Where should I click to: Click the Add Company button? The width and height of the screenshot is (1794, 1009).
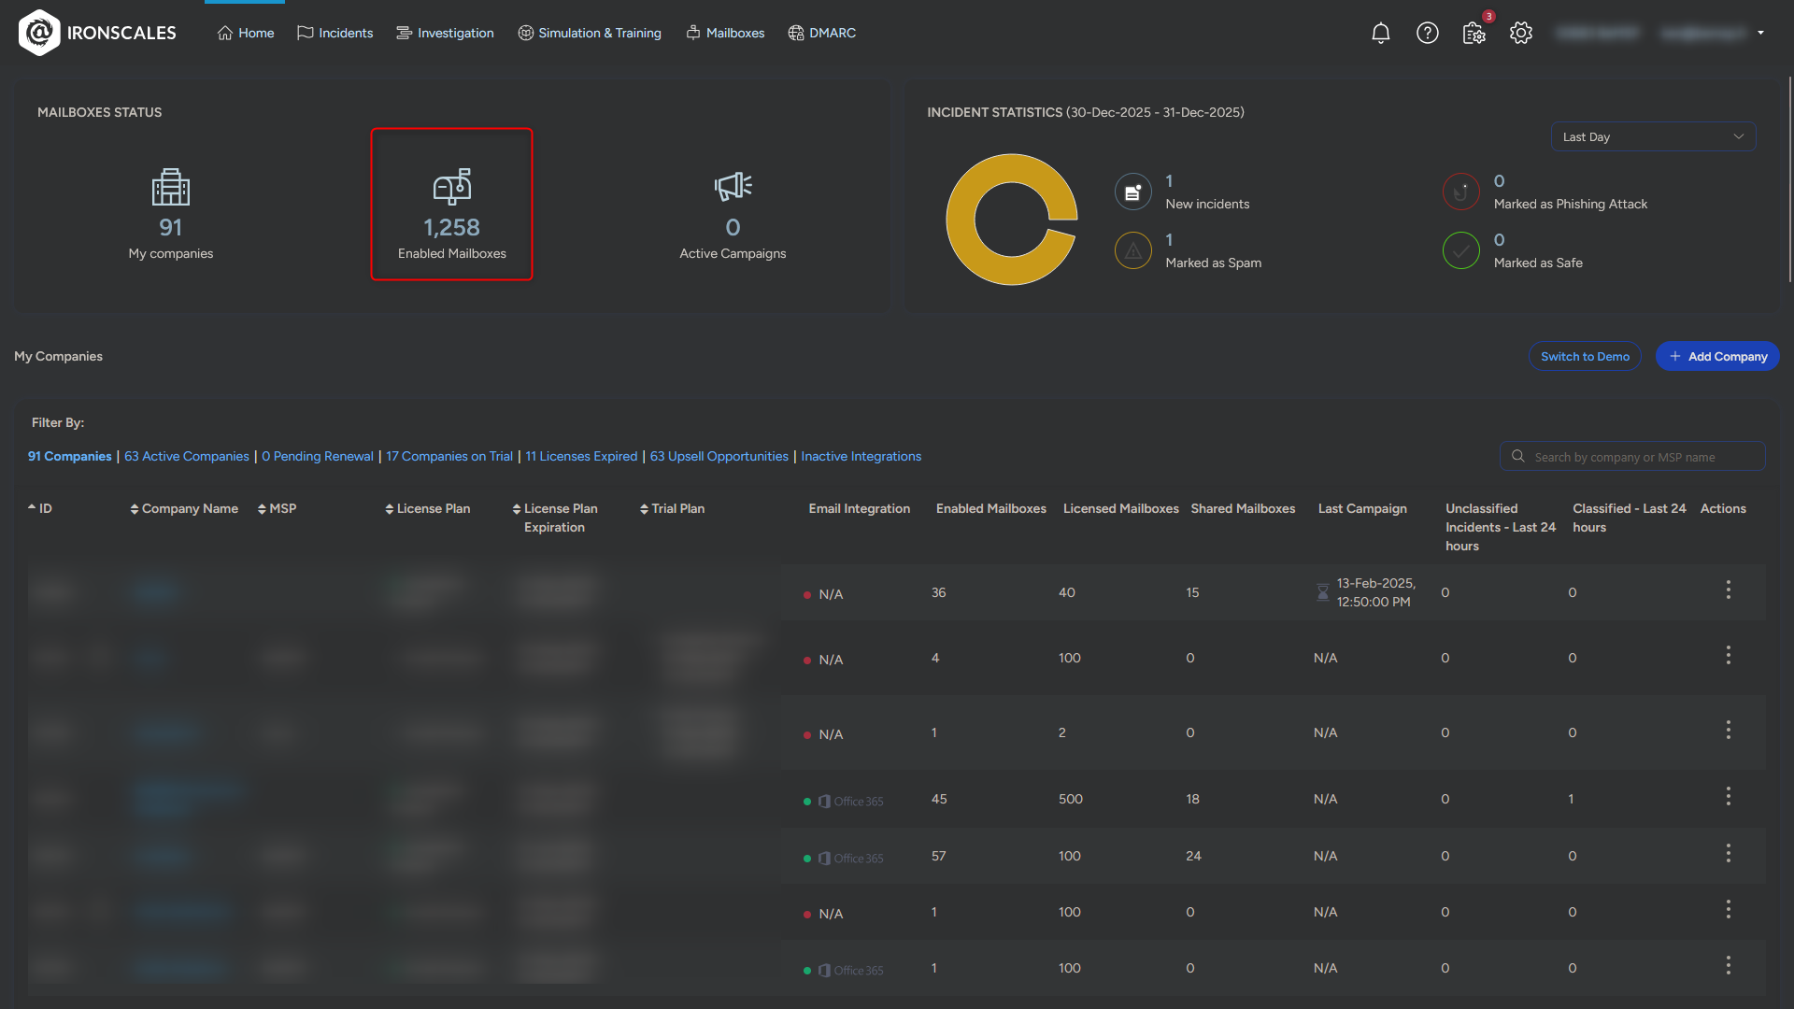(1717, 356)
